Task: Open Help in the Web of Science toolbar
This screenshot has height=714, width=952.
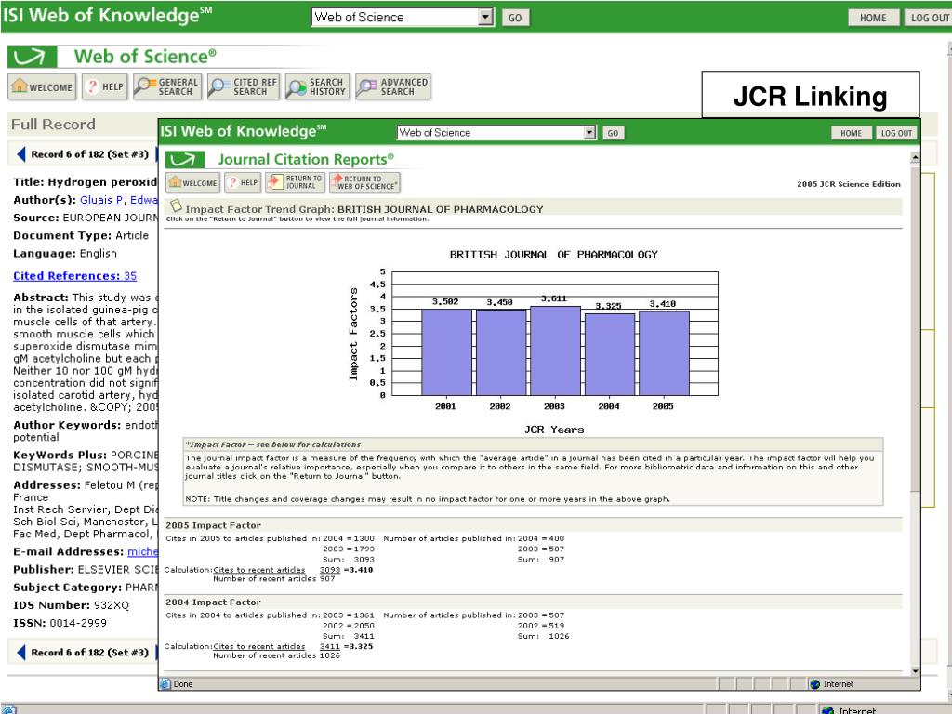Action: click(105, 86)
